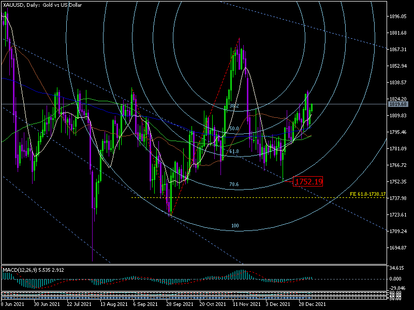This screenshot has height=310, width=414.
Task: Select the yellow dashed horizontal expansion line
Action: [233, 197]
